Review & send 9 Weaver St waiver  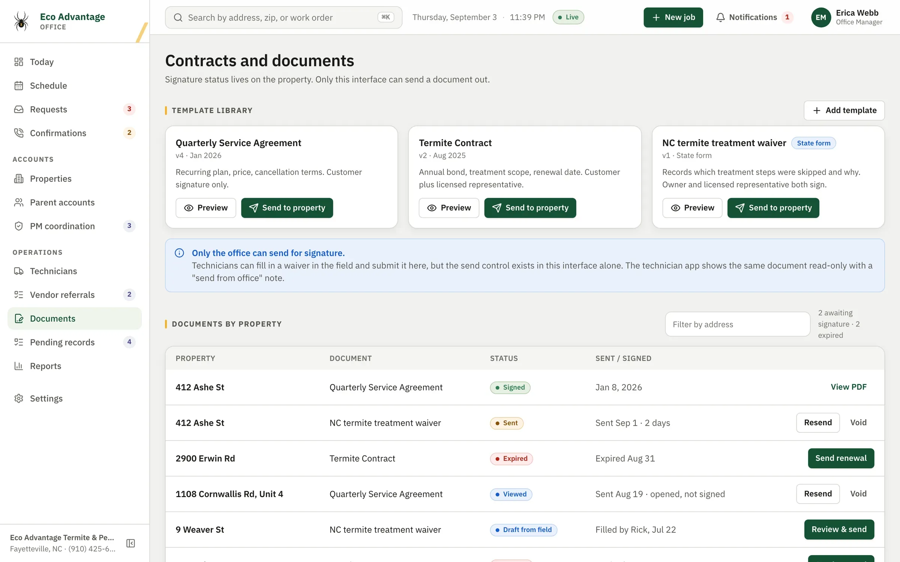(x=839, y=529)
